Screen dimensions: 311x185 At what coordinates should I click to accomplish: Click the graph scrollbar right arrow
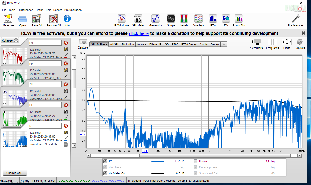click(x=300, y=156)
